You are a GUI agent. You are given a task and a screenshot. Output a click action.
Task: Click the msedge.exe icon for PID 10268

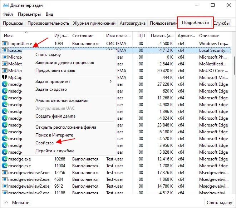click(5, 159)
